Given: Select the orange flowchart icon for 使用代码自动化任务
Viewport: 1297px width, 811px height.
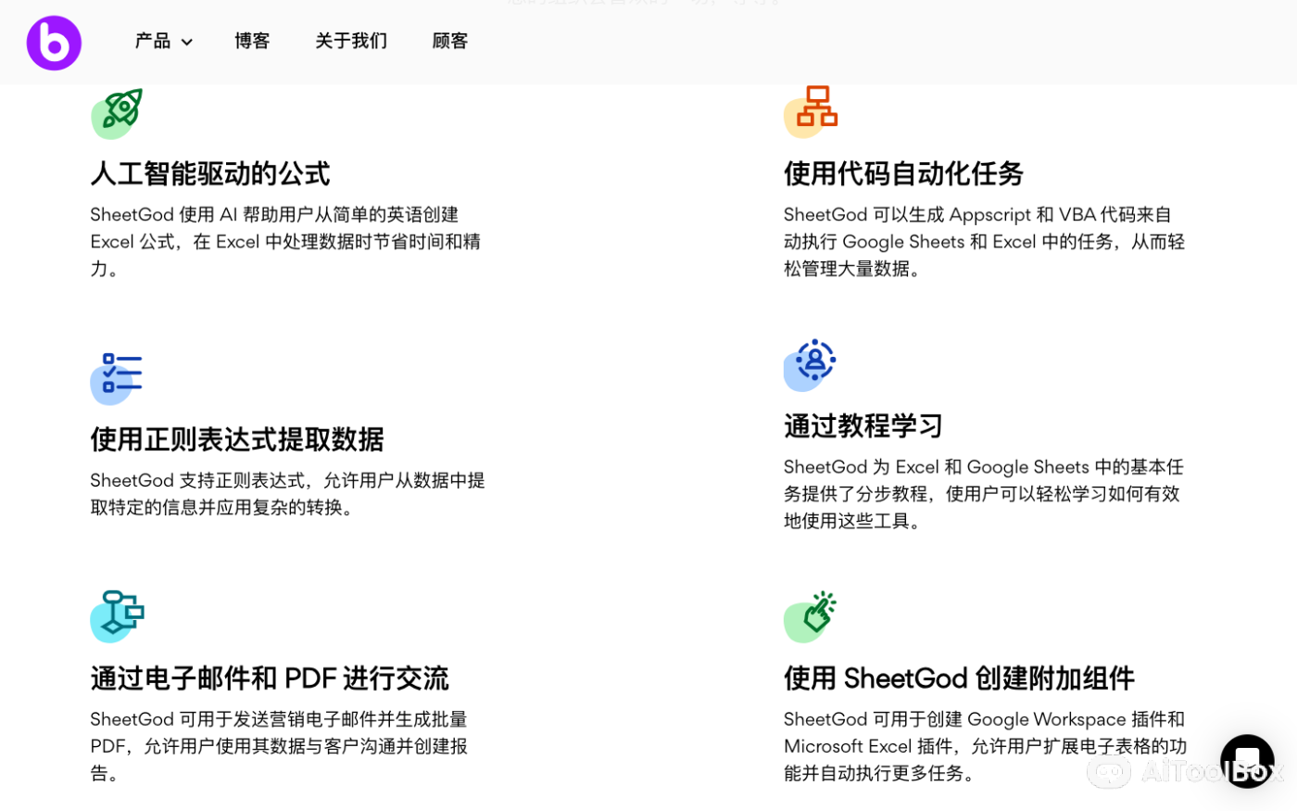Looking at the screenshot, I should (810, 111).
